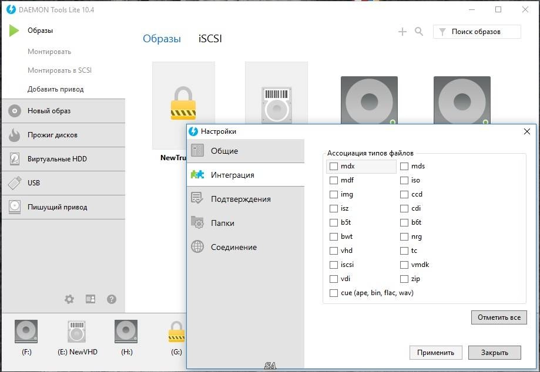Select virtual drive (H:) icon

[126, 332]
